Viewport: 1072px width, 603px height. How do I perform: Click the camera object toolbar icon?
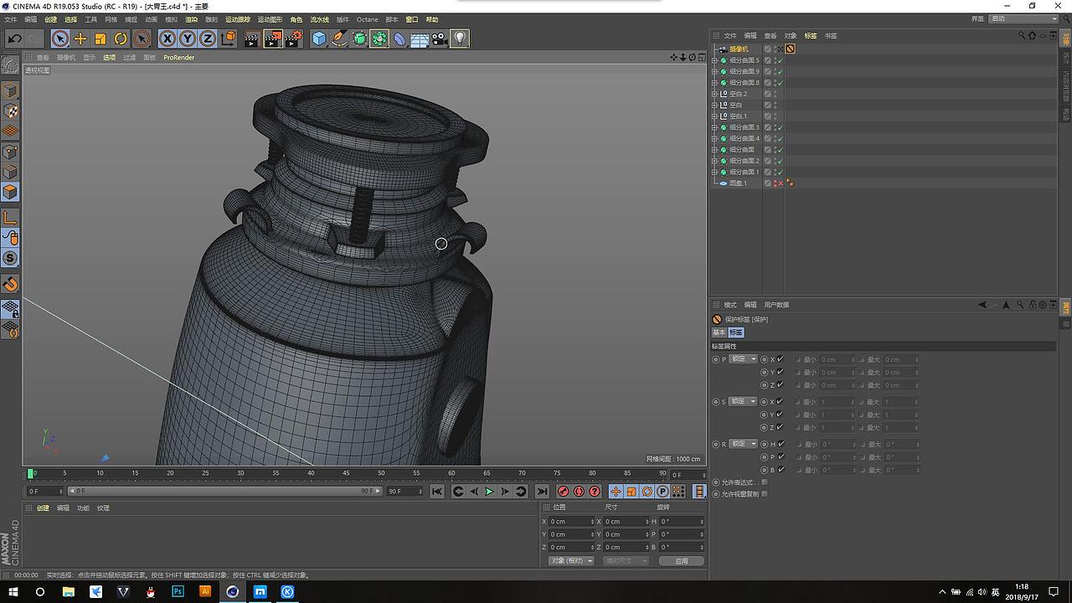(440, 39)
